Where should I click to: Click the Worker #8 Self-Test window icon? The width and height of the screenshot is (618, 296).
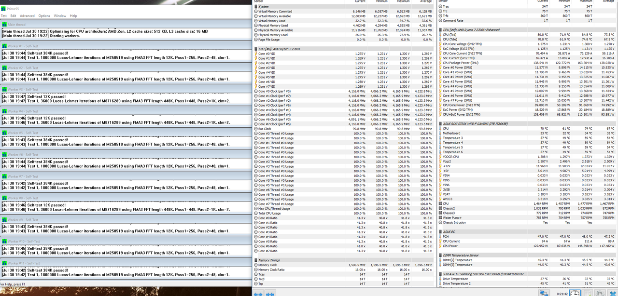click(4, 198)
